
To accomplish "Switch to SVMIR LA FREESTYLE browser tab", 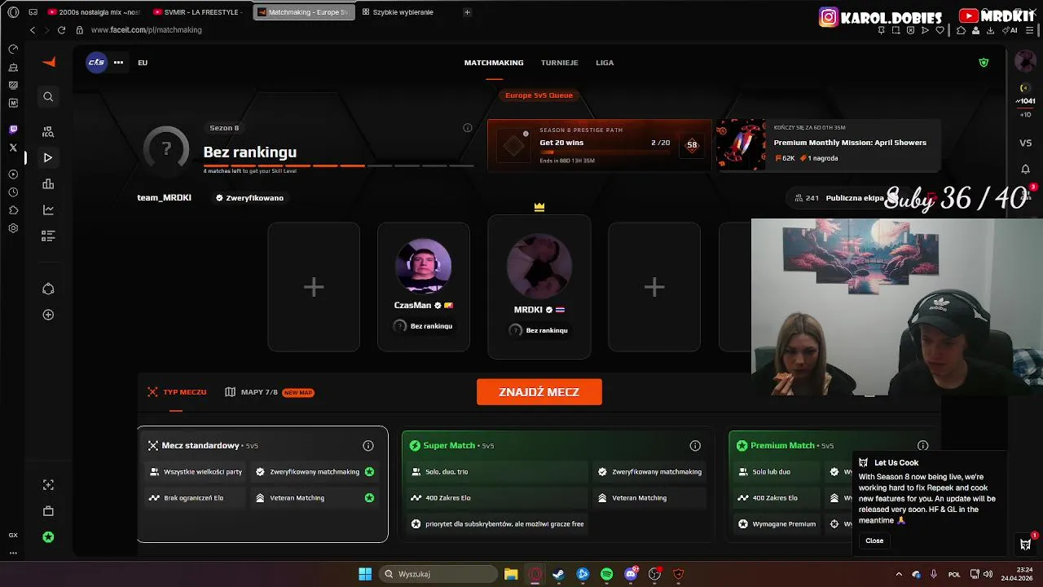I will click(200, 12).
